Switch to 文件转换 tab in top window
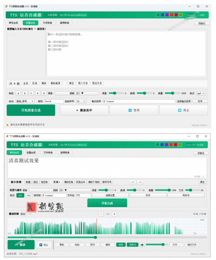216x260 pixels. (47, 23)
